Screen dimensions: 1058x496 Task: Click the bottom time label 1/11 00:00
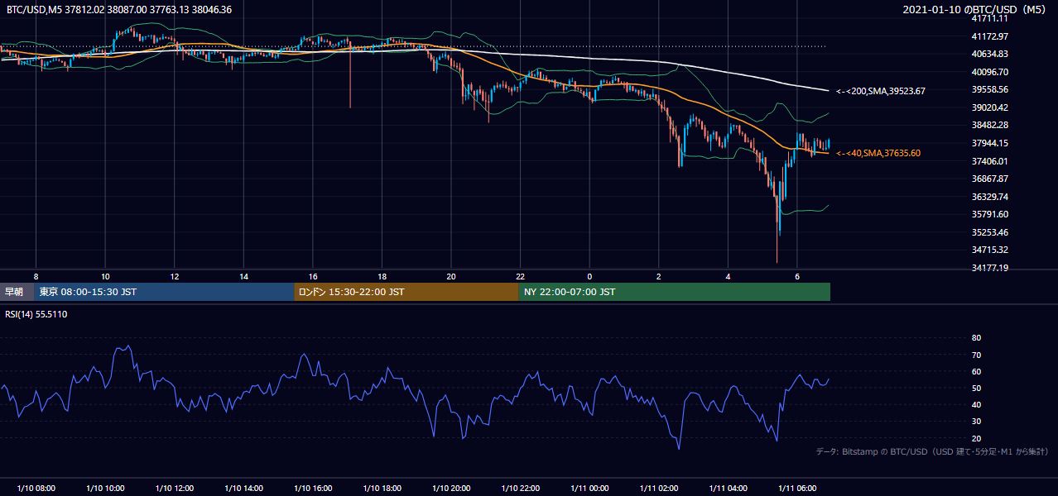(589, 489)
